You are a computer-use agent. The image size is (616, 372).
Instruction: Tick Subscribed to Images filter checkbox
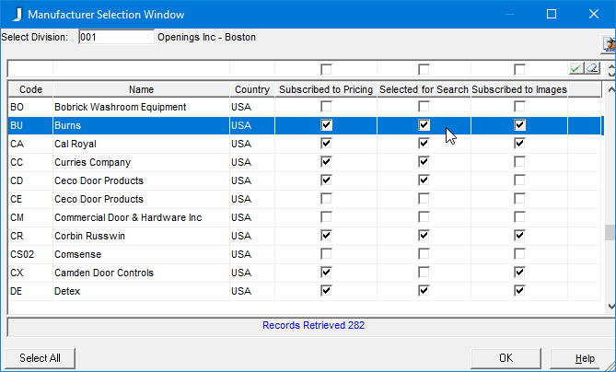[519, 70]
